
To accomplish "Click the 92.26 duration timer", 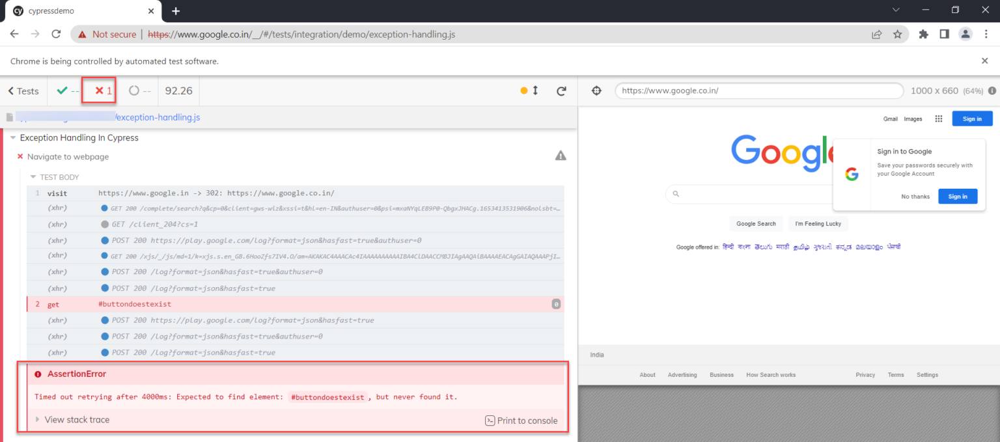I will [x=178, y=91].
